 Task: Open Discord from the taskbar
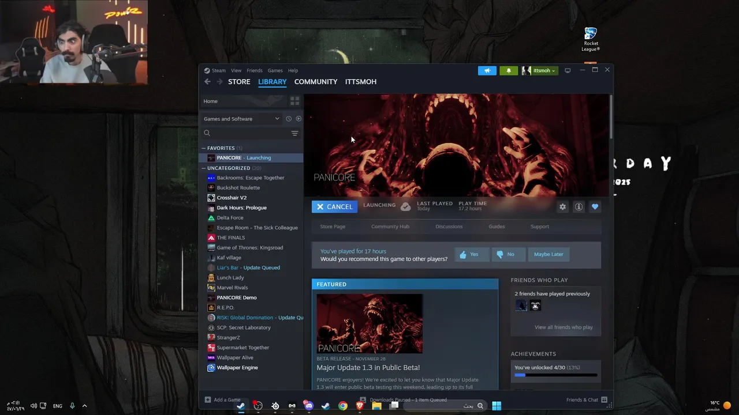(x=309, y=406)
